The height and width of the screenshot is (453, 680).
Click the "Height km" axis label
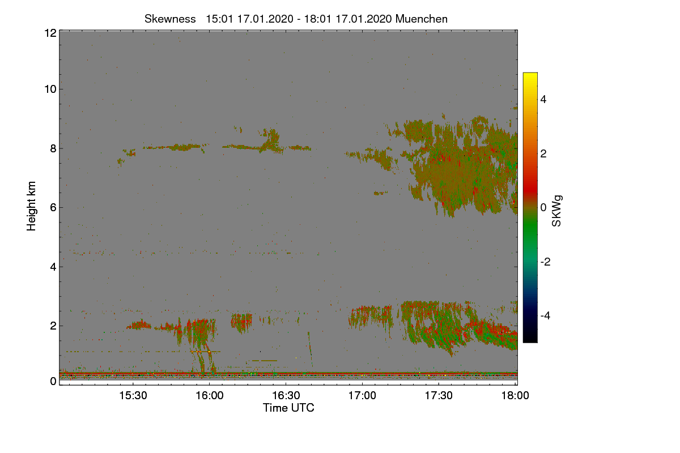(32, 206)
